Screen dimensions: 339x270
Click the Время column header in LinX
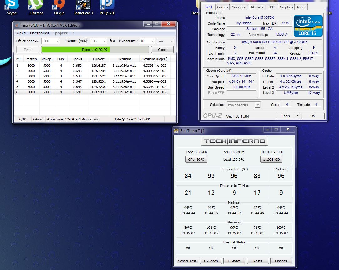[77, 59]
